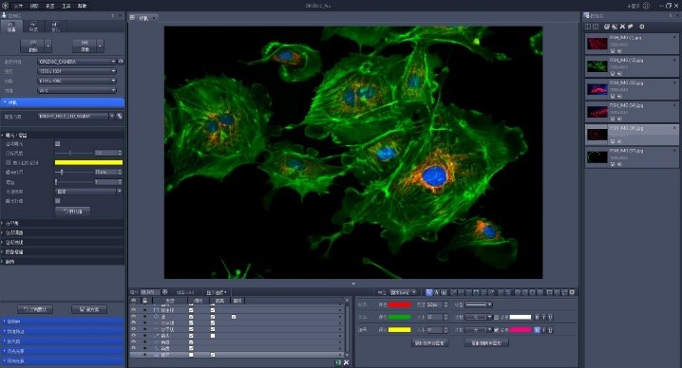Toggle the first checkbox of the highlighted bottom row

click(x=191, y=355)
